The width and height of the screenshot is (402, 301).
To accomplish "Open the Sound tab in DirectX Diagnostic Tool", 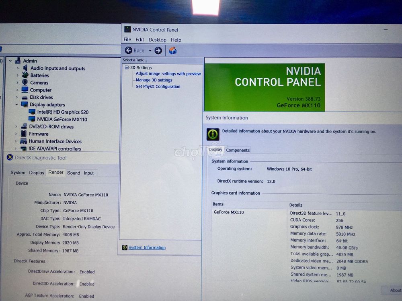I will pos(74,173).
